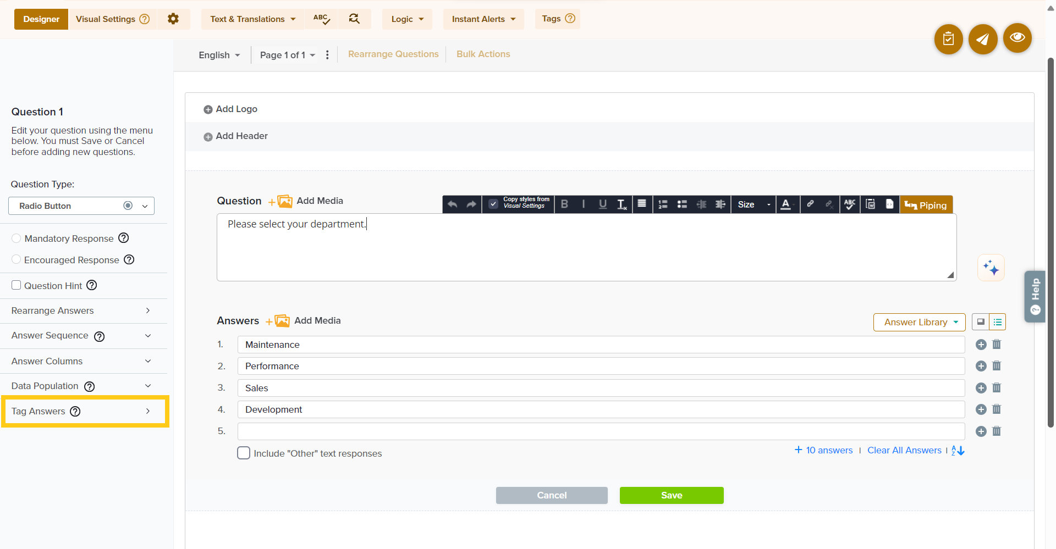
Task: Toggle underline formatting in the question editor
Action: pyautogui.click(x=602, y=204)
